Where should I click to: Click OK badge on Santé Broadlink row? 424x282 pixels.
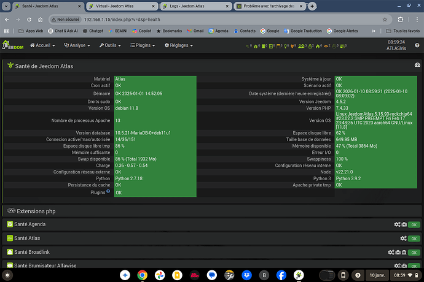tap(414, 253)
